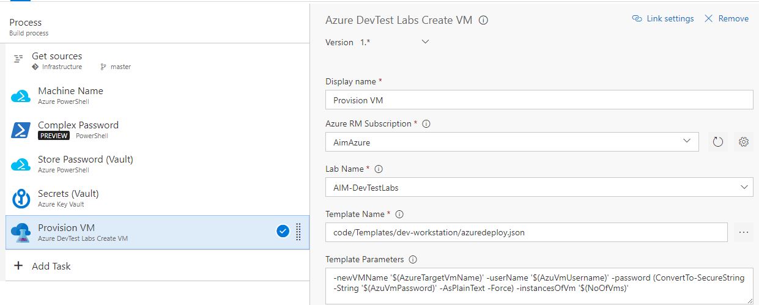
Task: Click the Complex Password PowerShell icon
Action: point(21,130)
